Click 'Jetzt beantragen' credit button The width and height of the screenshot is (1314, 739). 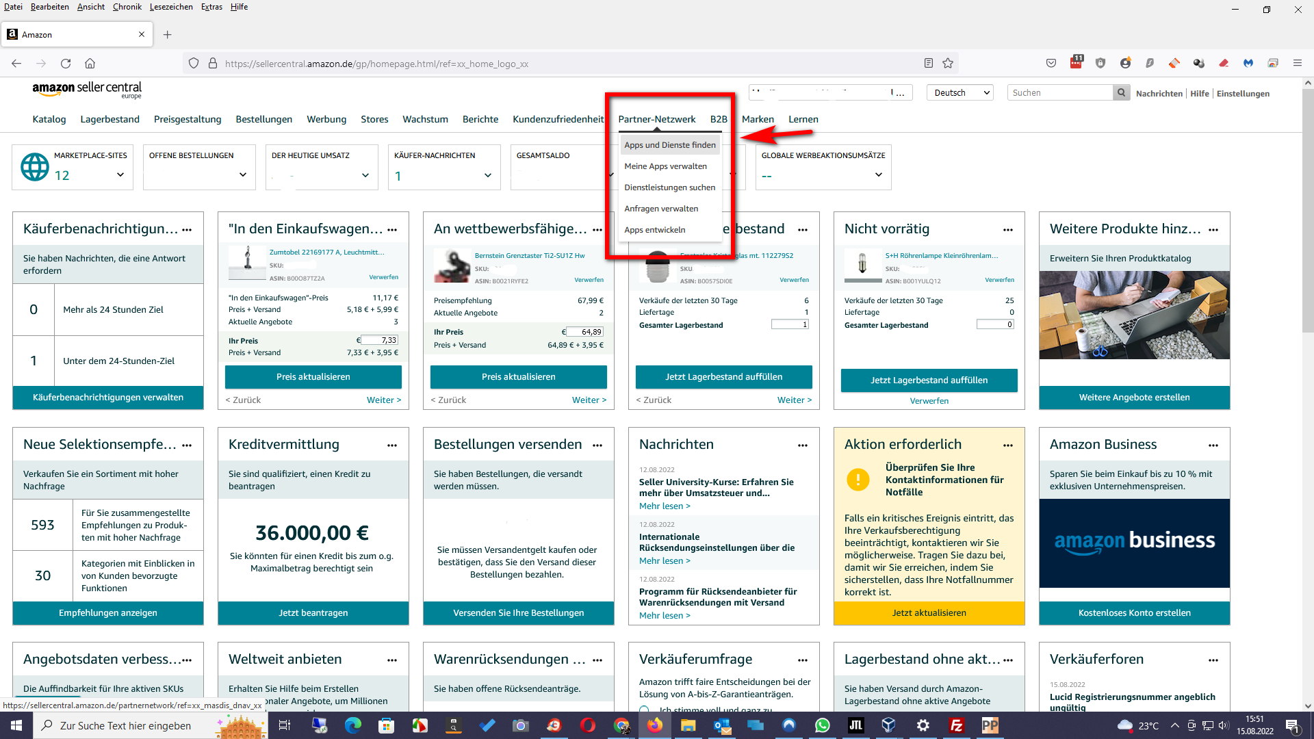tap(313, 613)
